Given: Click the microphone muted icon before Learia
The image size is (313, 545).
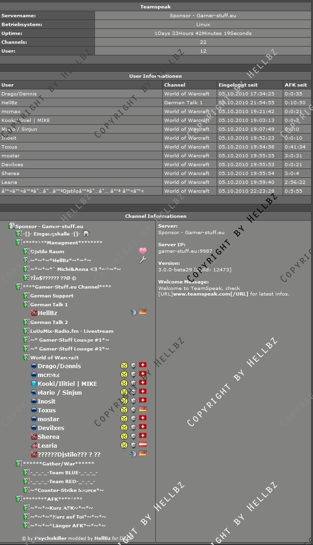Looking at the screenshot, I should point(33,445).
